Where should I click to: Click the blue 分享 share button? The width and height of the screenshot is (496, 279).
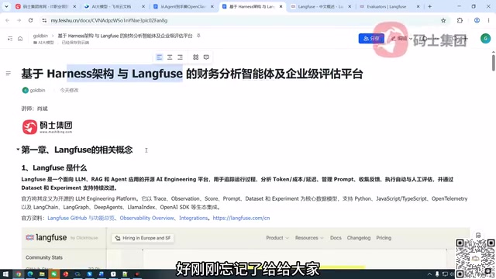pyautogui.click(x=371, y=38)
